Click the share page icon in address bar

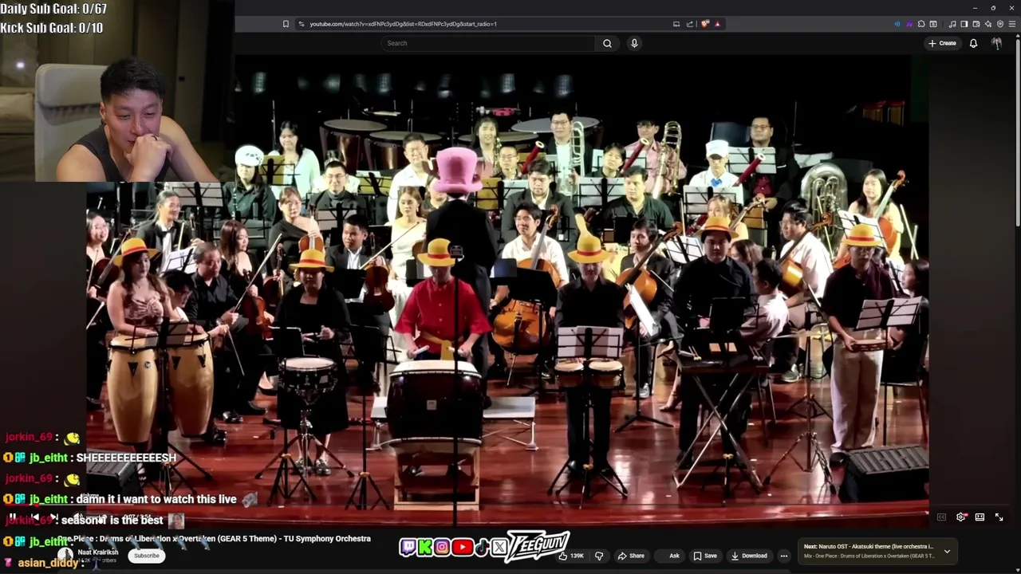690,24
